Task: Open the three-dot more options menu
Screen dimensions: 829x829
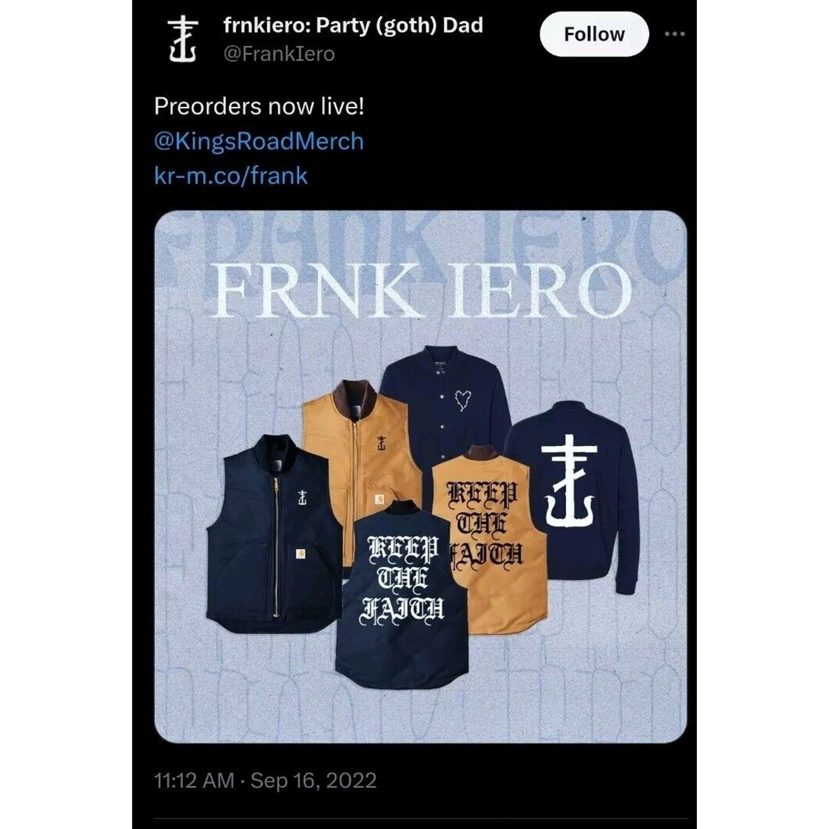Action: [x=675, y=34]
